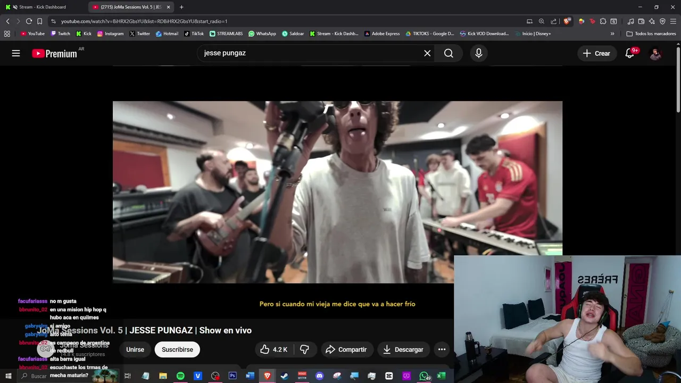The width and height of the screenshot is (681, 383).
Task: Open the YouTube bookmark
Action: [32, 34]
